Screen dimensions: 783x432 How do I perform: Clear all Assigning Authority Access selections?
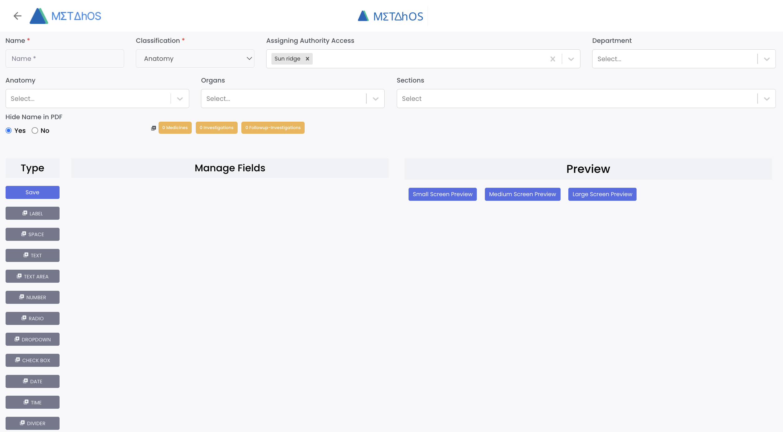(x=553, y=59)
